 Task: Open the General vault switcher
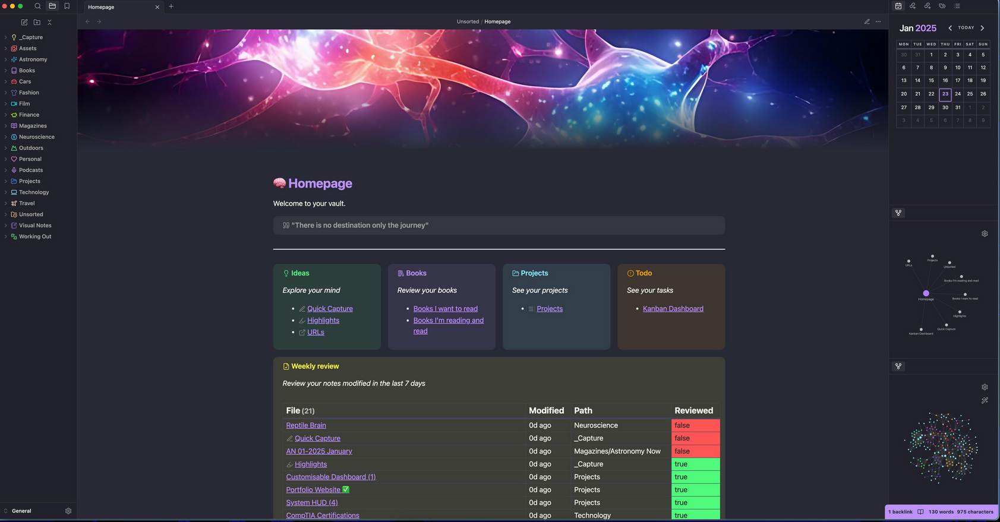(21, 511)
